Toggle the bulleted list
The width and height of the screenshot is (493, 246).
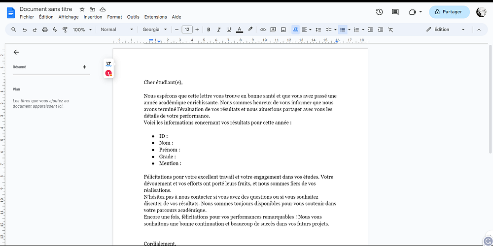343,30
